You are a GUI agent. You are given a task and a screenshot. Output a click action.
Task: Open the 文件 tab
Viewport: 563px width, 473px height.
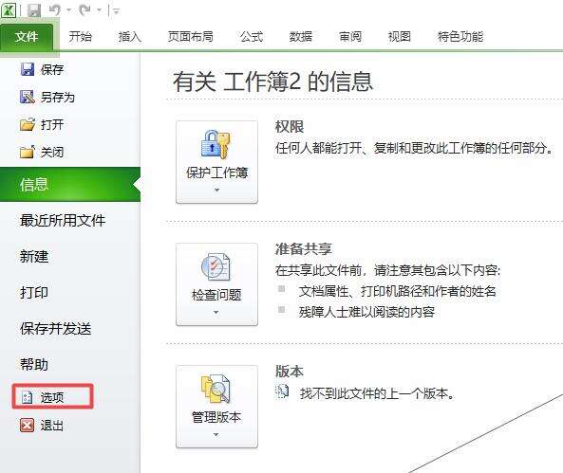pos(27,36)
